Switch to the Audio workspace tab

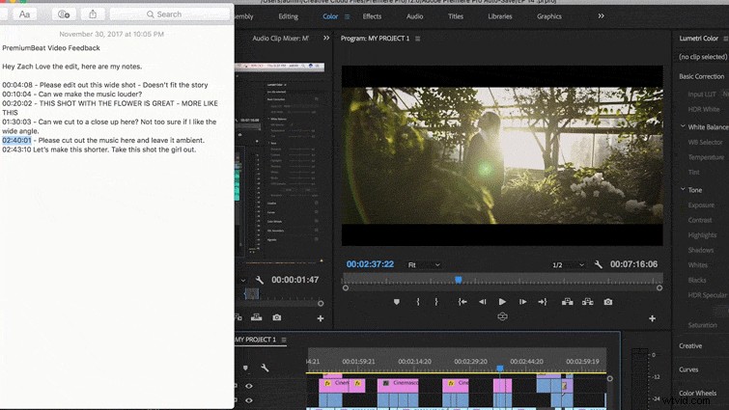pos(414,16)
